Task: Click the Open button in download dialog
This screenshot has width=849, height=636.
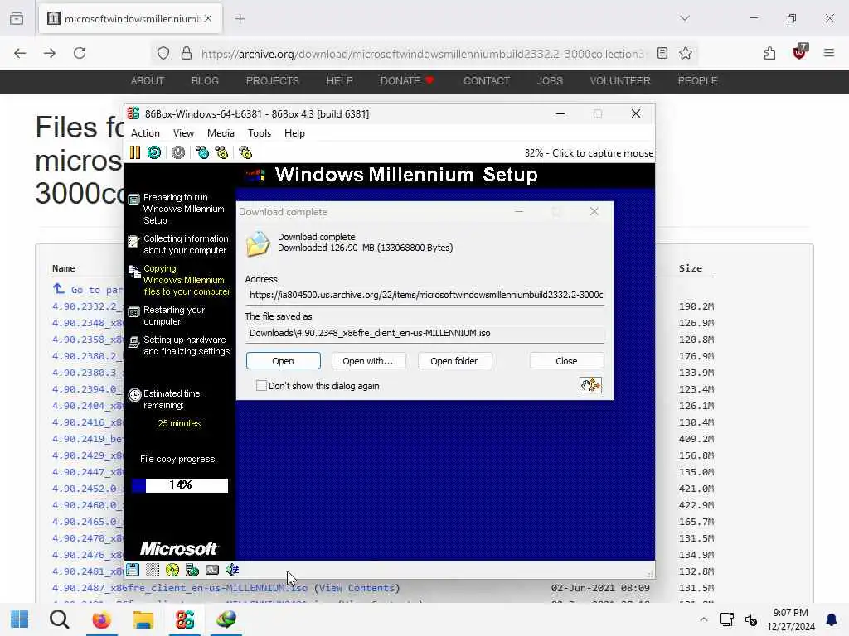Action: [284, 361]
